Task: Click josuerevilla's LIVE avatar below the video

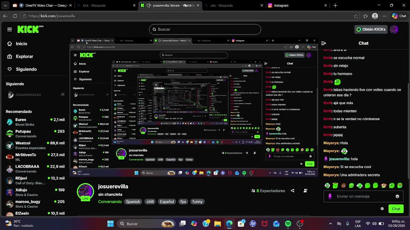Action: pos(85,192)
